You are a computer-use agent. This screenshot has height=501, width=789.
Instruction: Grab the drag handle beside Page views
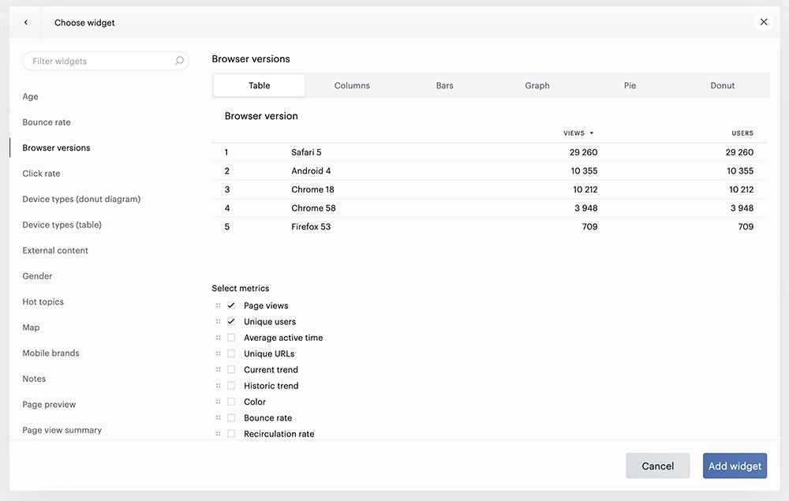218,305
